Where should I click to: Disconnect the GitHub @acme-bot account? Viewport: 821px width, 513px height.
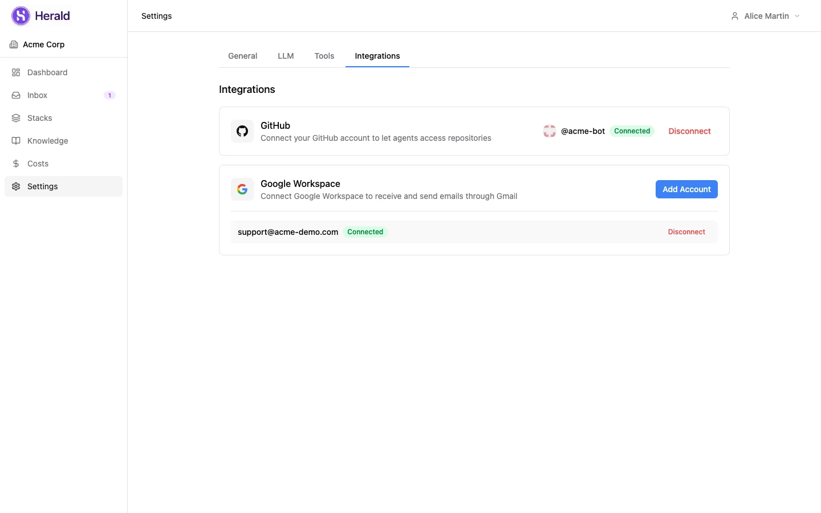tap(689, 131)
